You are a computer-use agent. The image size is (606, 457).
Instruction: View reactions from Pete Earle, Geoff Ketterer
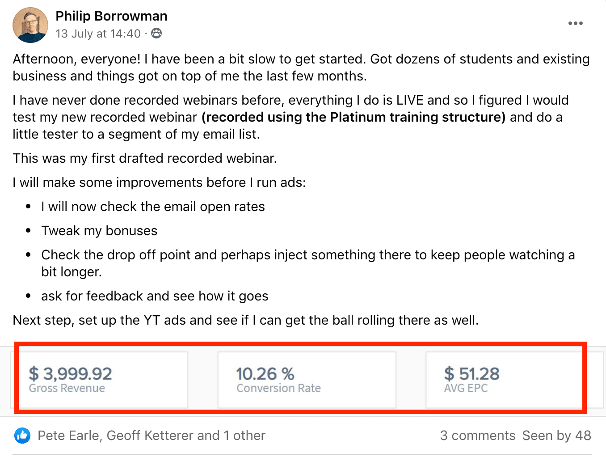pyautogui.click(x=151, y=436)
